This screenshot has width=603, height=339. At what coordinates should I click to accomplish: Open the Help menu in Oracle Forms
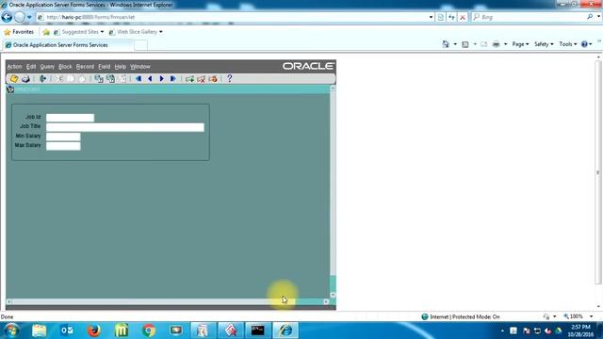pos(121,67)
